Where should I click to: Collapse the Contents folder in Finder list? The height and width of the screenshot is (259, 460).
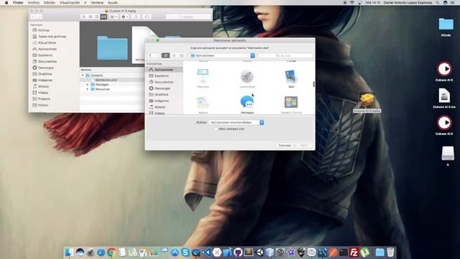click(83, 76)
